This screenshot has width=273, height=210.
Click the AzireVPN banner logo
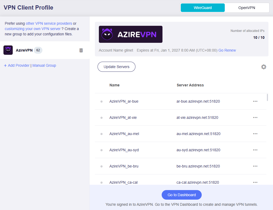(x=131, y=34)
